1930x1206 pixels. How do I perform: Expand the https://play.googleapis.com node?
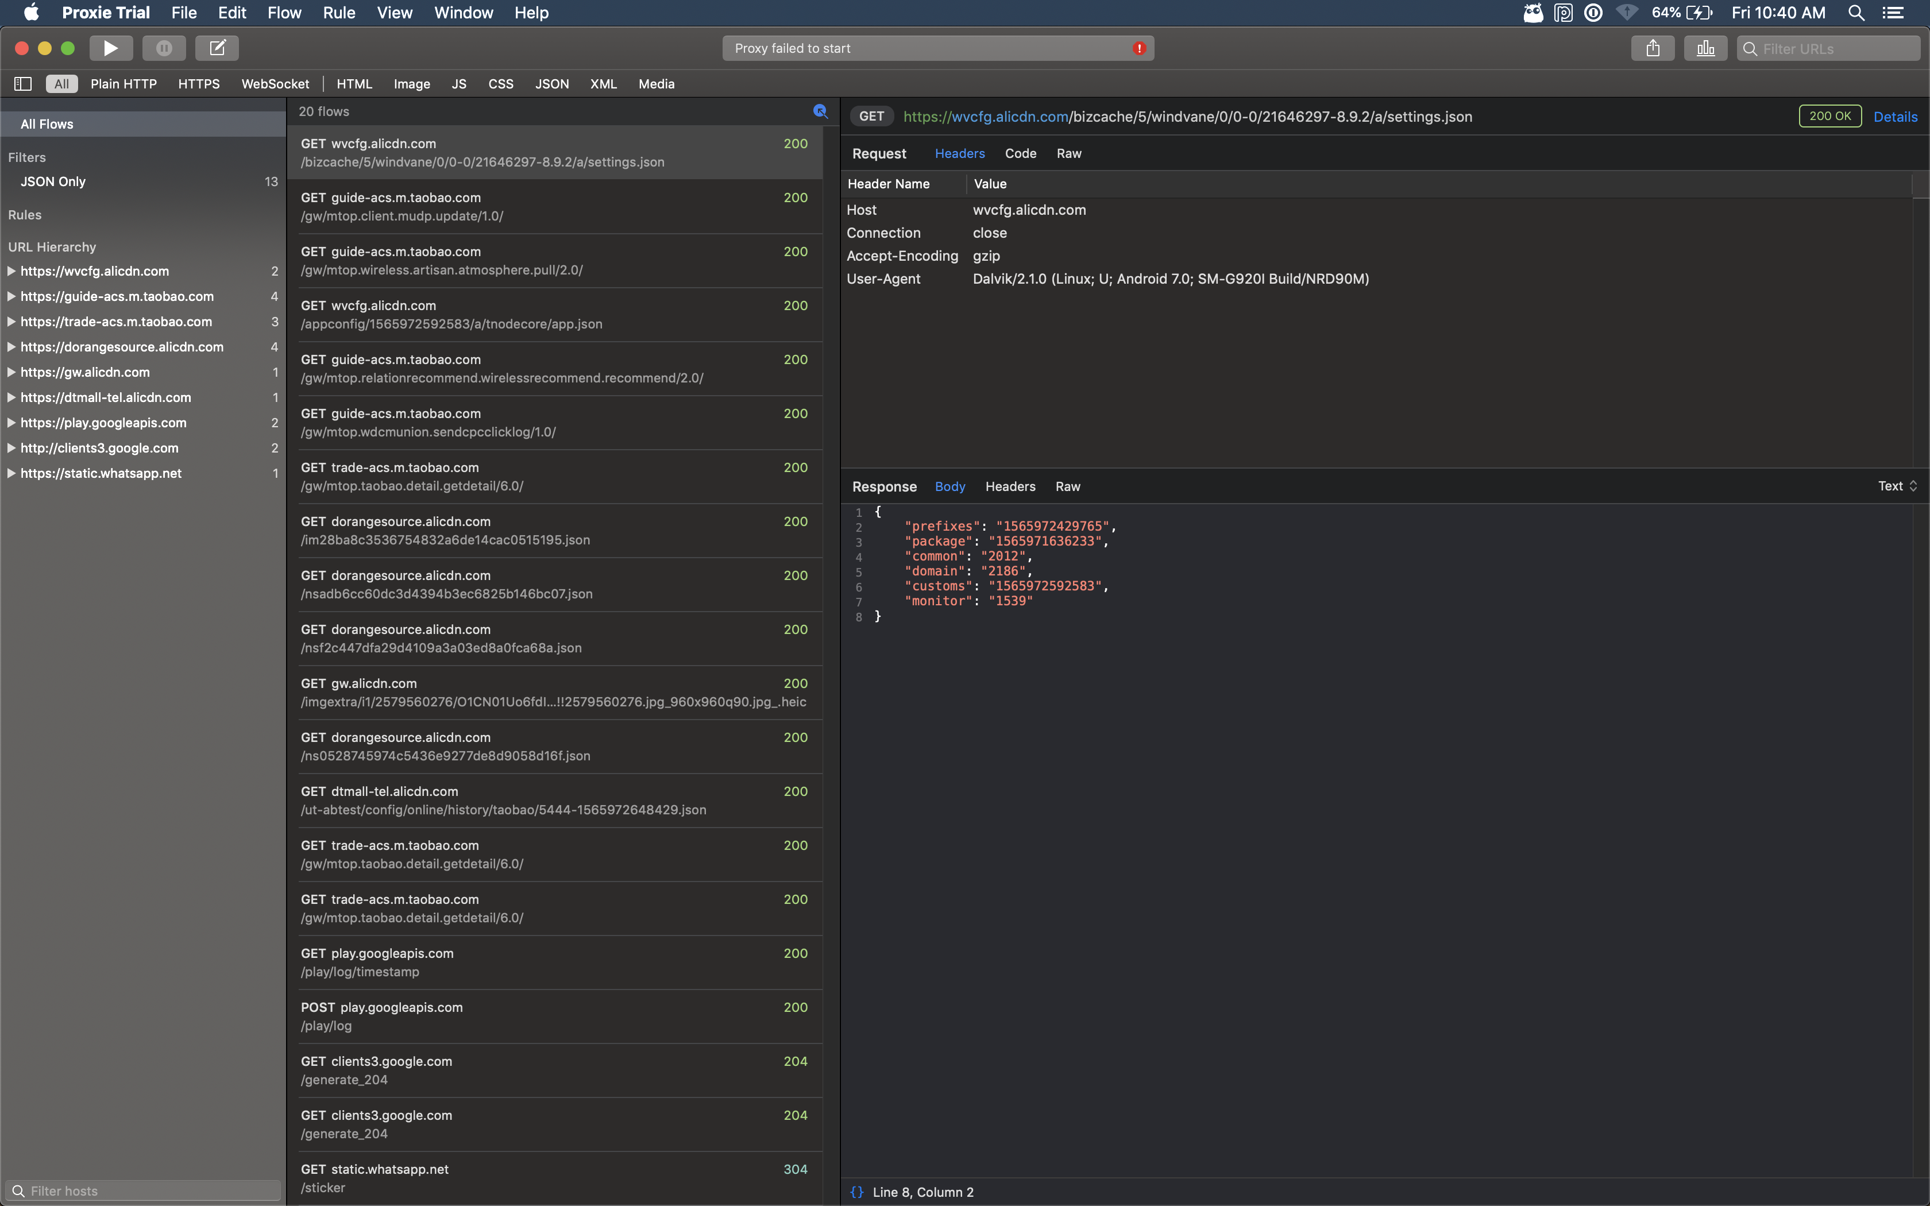tap(11, 423)
